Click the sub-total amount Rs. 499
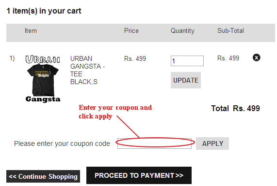This screenshot has height=186, width=277. pyautogui.click(x=228, y=58)
